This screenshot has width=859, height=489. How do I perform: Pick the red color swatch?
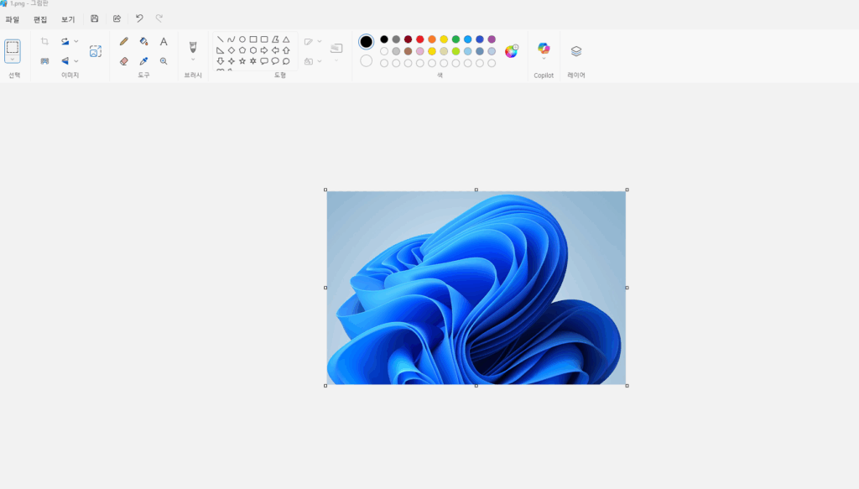pyautogui.click(x=420, y=39)
